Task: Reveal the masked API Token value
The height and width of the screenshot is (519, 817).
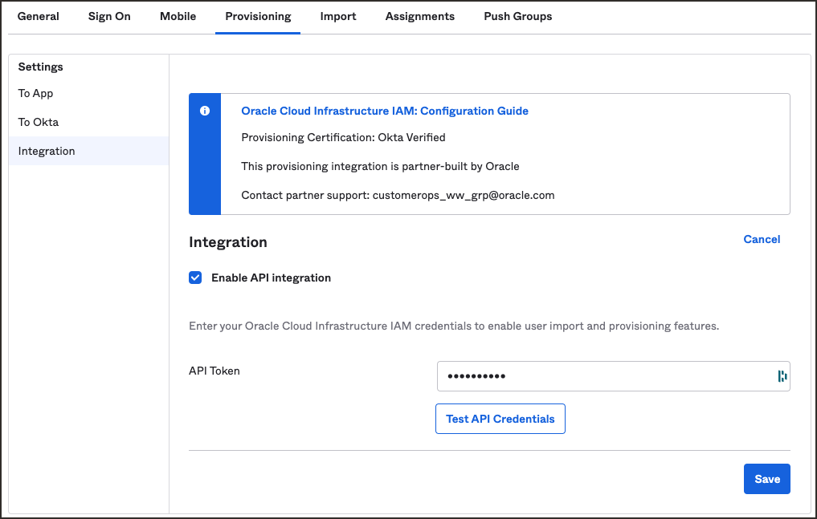Action: coord(782,376)
